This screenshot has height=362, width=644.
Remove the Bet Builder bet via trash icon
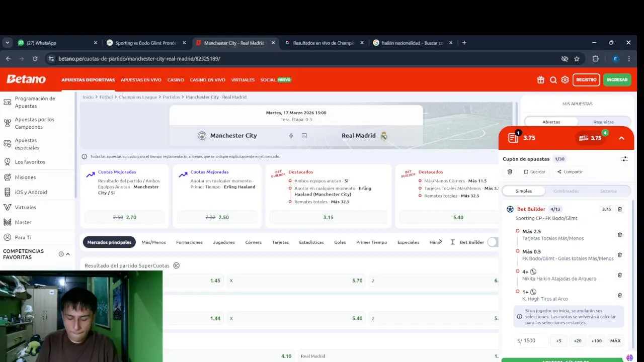tap(620, 209)
